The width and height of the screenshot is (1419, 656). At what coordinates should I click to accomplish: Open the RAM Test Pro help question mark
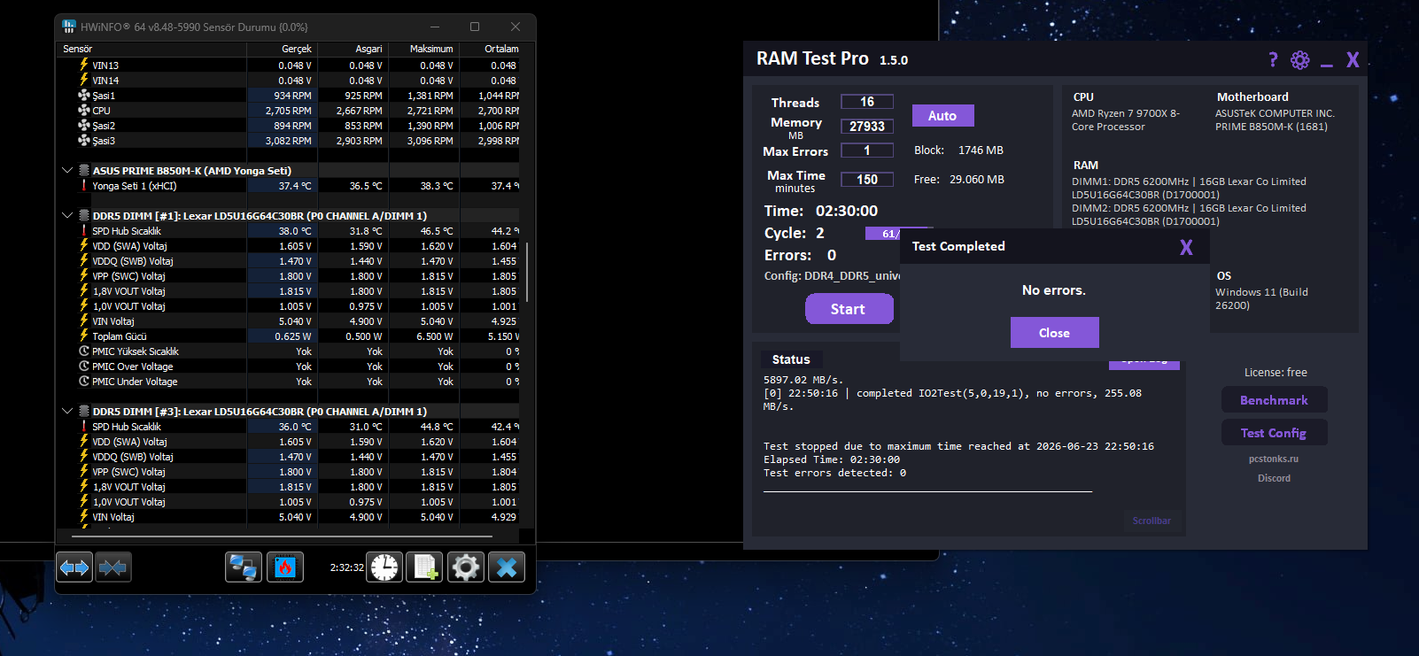pyautogui.click(x=1273, y=59)
